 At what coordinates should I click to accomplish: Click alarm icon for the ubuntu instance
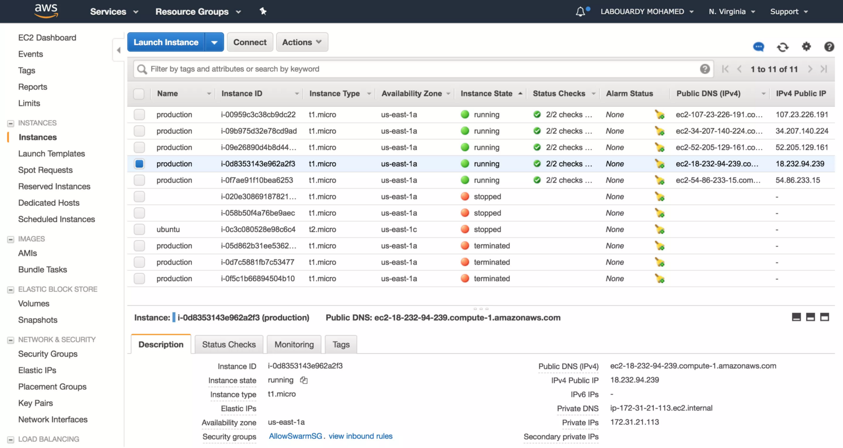click(660, 230)
